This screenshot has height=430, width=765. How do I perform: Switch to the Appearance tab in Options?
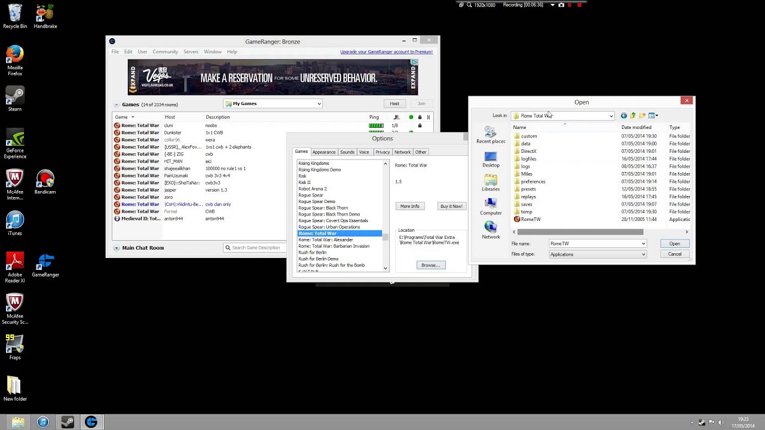pyautogui.click(x=324, y=152)
